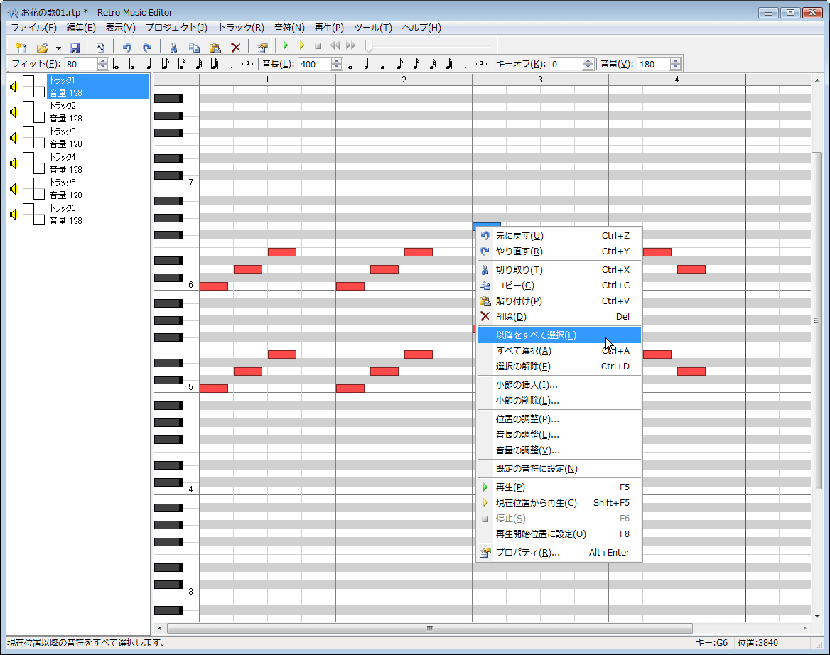Mute トラック5 via its speaker icon

(x=14, y=188)
